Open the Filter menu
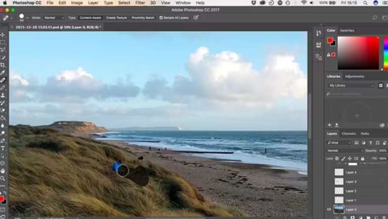The height and width of the screenshot is (219, 388). click(140, 3)
